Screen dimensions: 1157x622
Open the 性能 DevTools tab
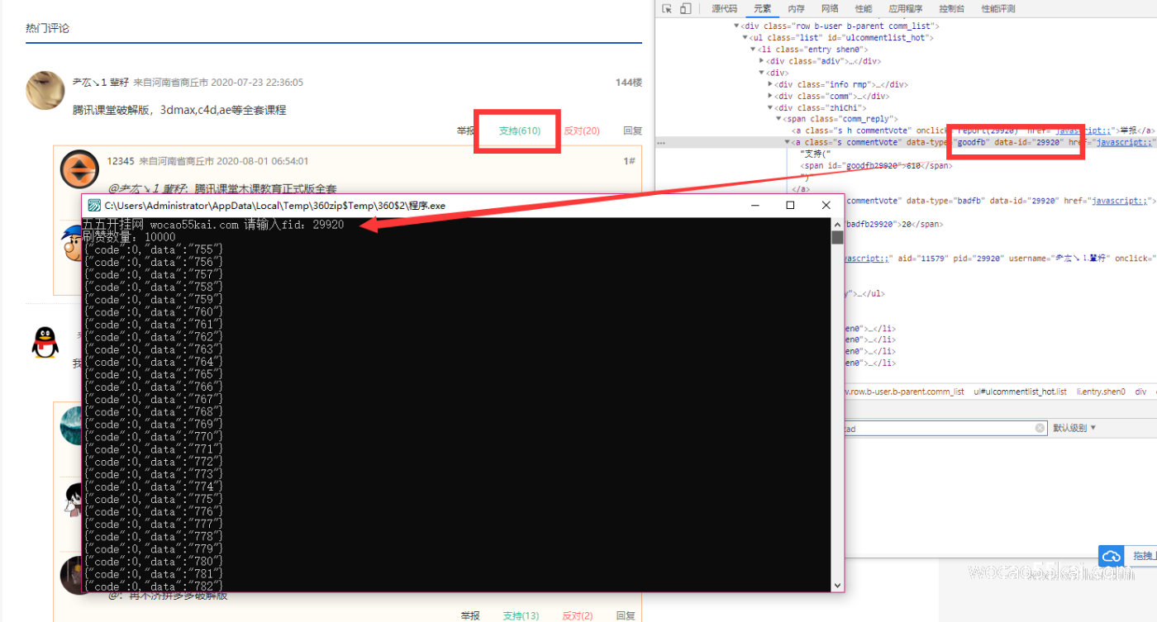(864, 8)
